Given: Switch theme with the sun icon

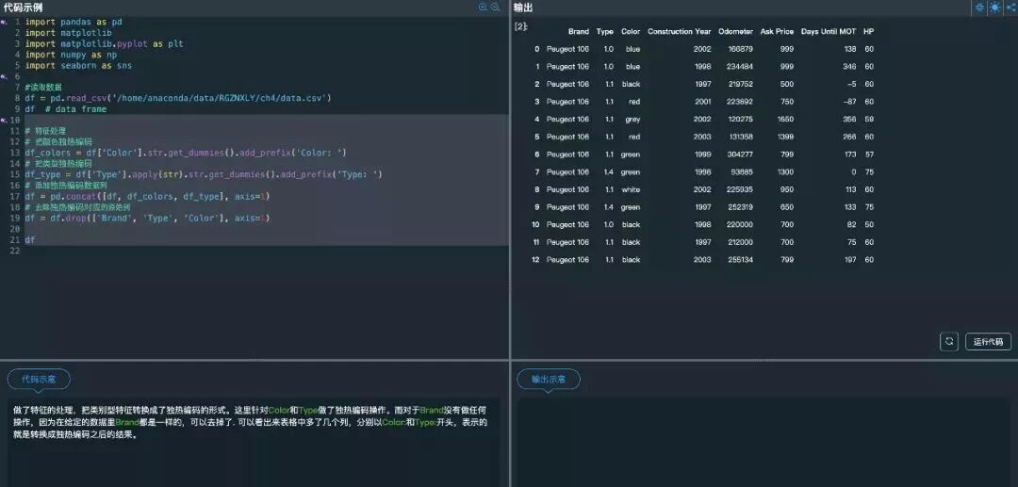Looking at the screenshot, I should click(995, 8).
